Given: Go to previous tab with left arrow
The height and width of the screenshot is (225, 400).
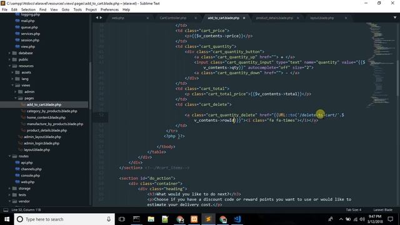Looking at the screenshot, I should [97, 17].
